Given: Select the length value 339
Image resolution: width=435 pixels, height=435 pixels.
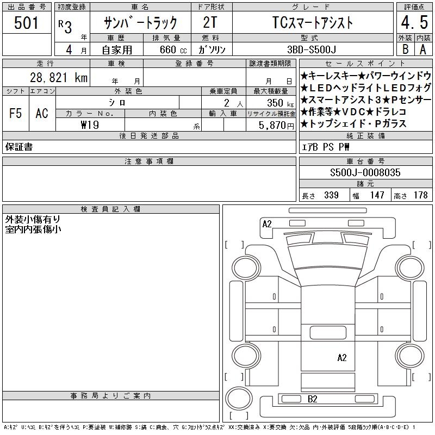Looking at the screenshot, I should [x=331, y=195].
